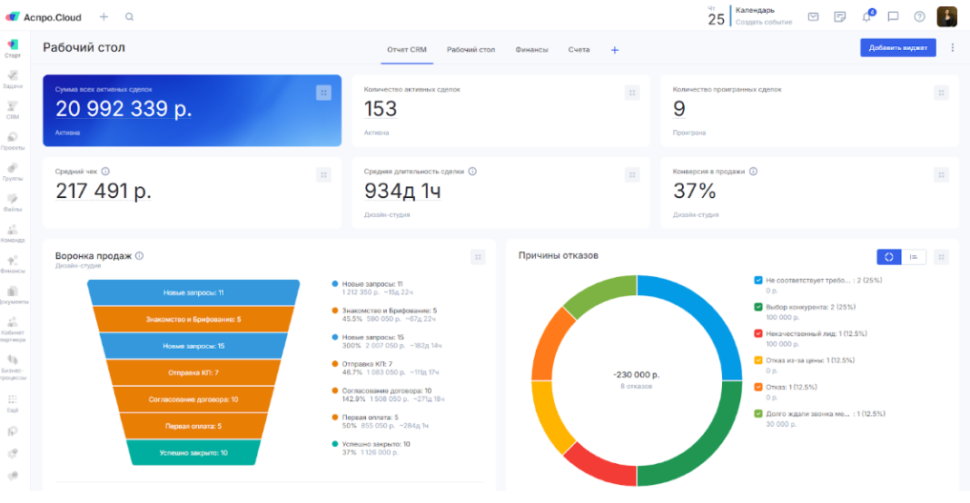Click the 153 active deals value
970x503 pixels.
pos(381,109)
